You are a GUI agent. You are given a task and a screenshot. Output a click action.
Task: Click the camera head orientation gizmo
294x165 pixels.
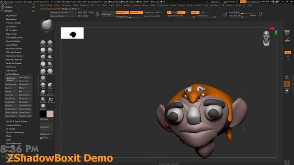pos(266,38)
